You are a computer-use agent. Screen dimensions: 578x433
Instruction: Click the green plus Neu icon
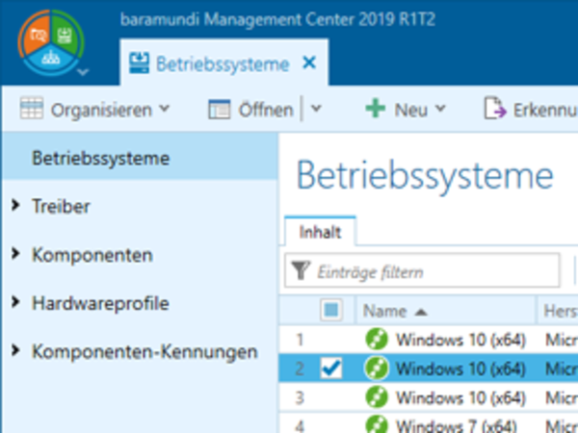pos(376,108)
